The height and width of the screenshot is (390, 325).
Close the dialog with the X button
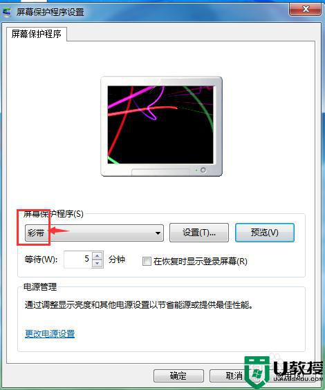(x=305, y=10)
